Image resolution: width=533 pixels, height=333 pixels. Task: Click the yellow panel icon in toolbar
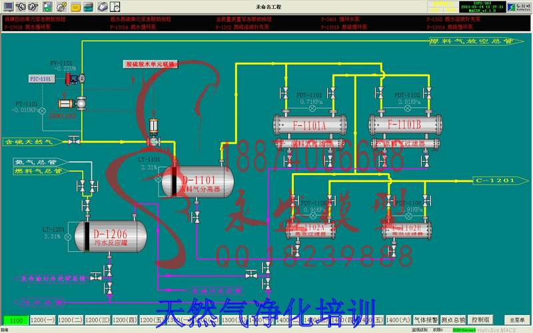click(x=75, y=7)
